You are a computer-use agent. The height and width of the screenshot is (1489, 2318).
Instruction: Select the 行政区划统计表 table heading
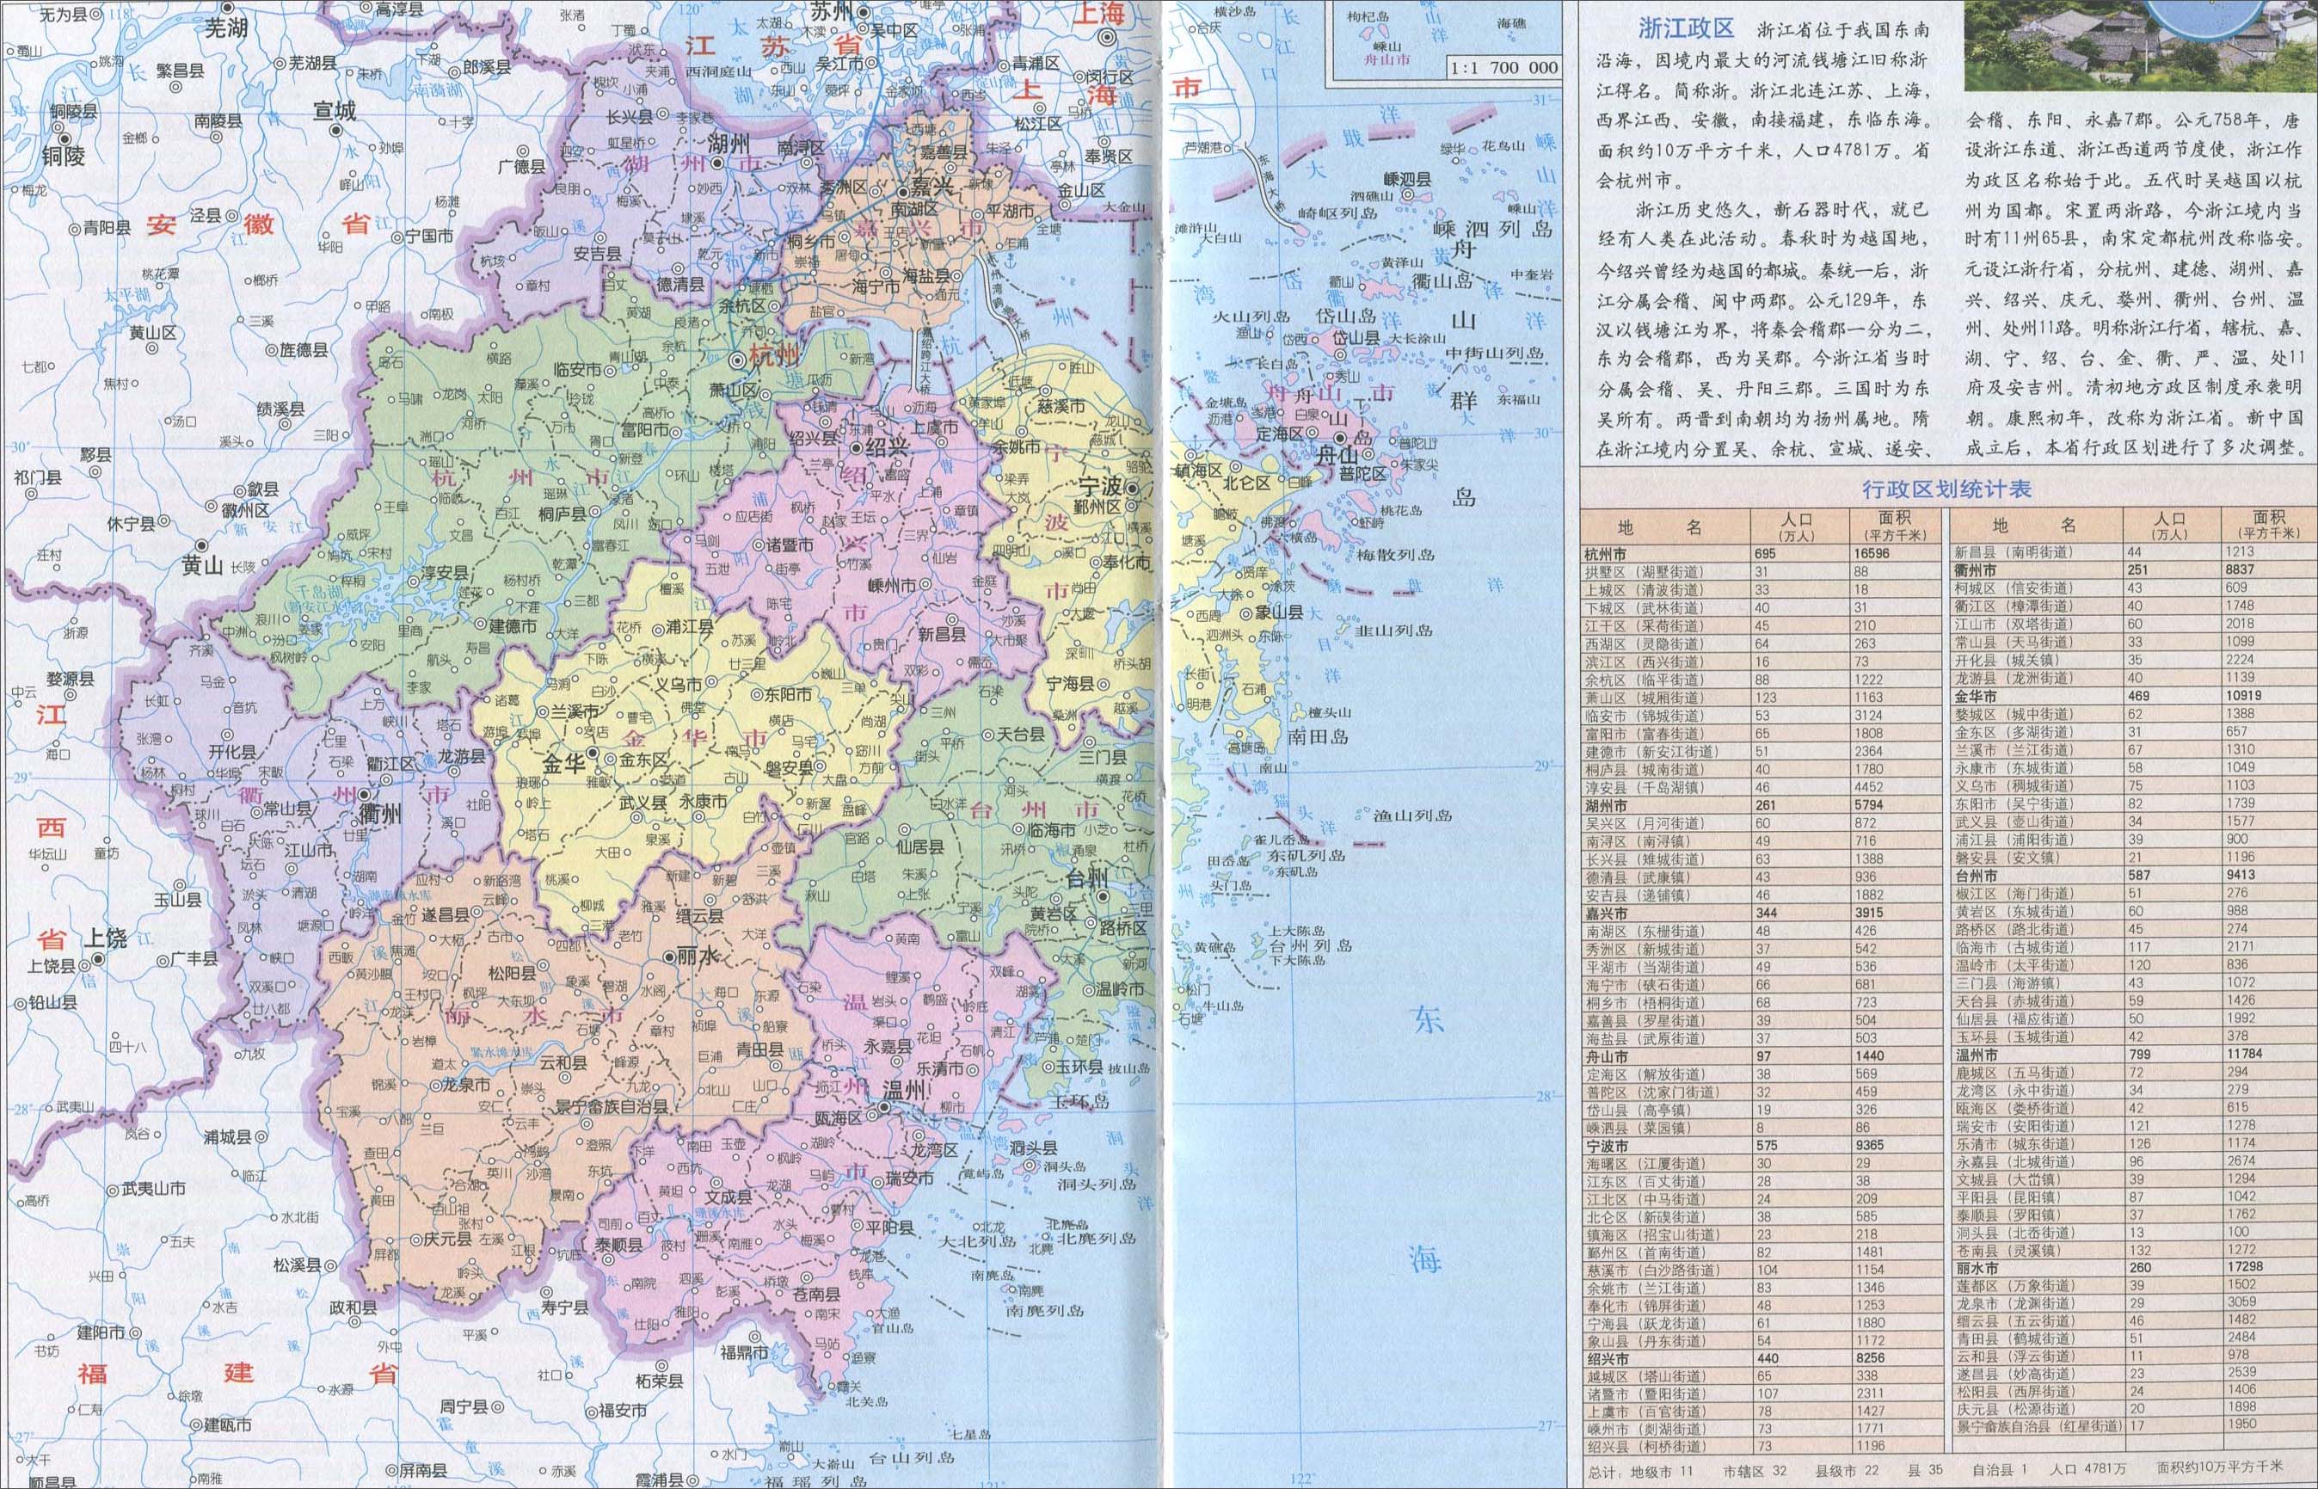pos(1946,489)
